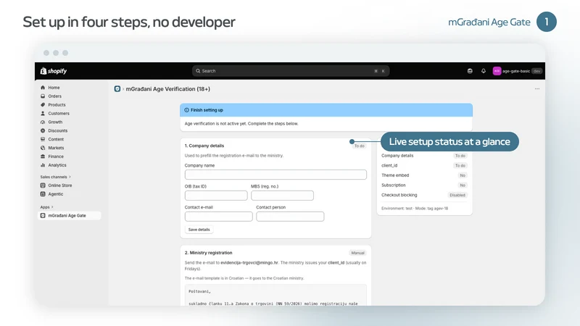Click the 2. Ministry registration heading

click(208, 253)
